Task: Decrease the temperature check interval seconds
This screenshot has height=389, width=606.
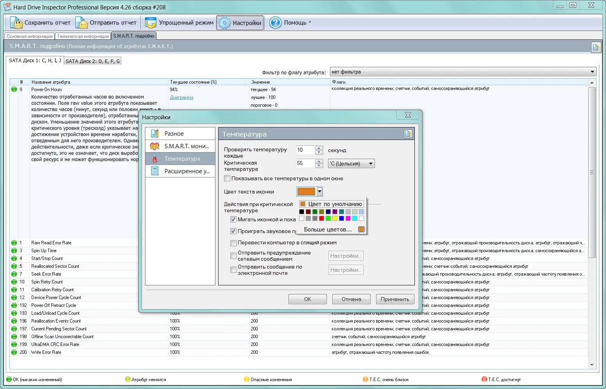Action: (x=319, y=152)
